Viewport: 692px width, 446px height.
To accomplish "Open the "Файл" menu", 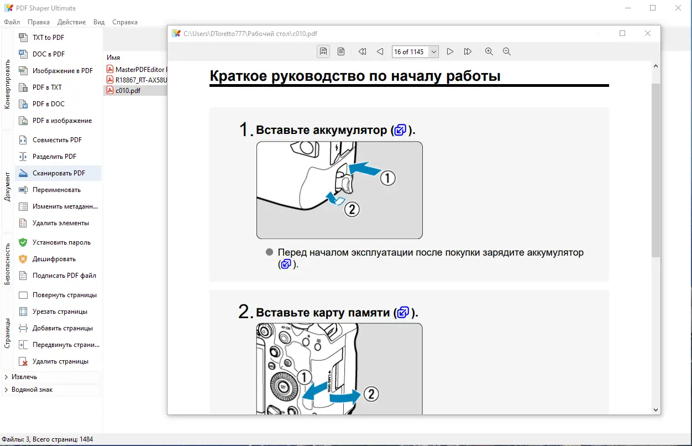I will 11,22.
